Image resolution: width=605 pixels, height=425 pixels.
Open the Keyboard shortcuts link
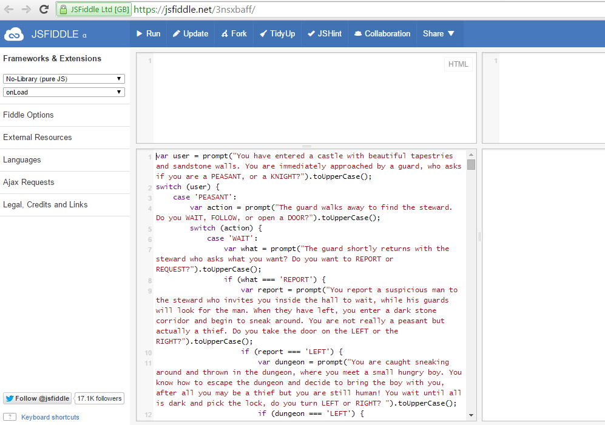pos(50,417)
